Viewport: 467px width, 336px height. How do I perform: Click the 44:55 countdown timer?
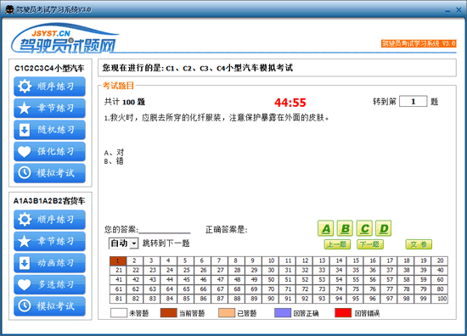[x=290, y=103]
